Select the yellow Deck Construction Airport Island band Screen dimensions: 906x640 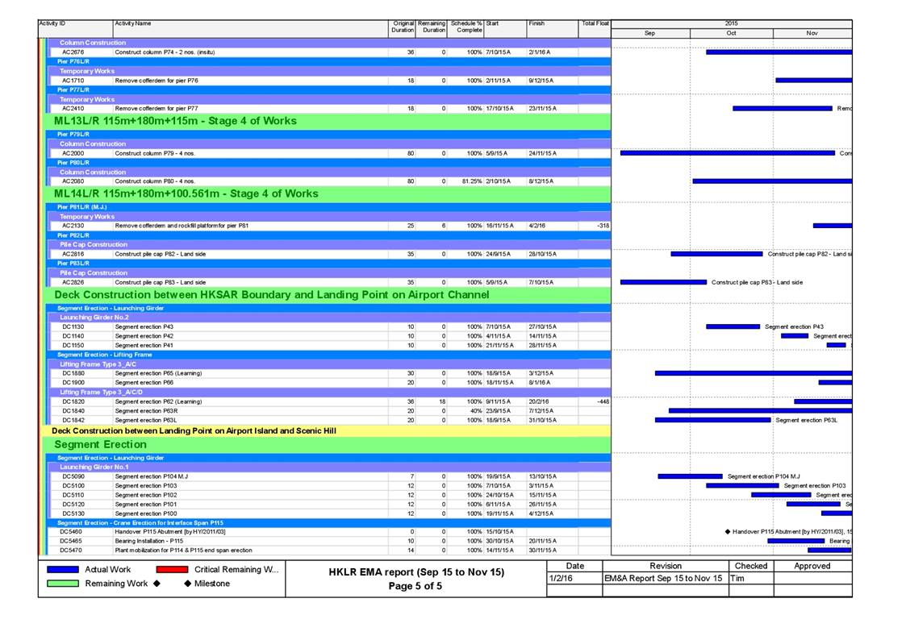tap(327, 431)
